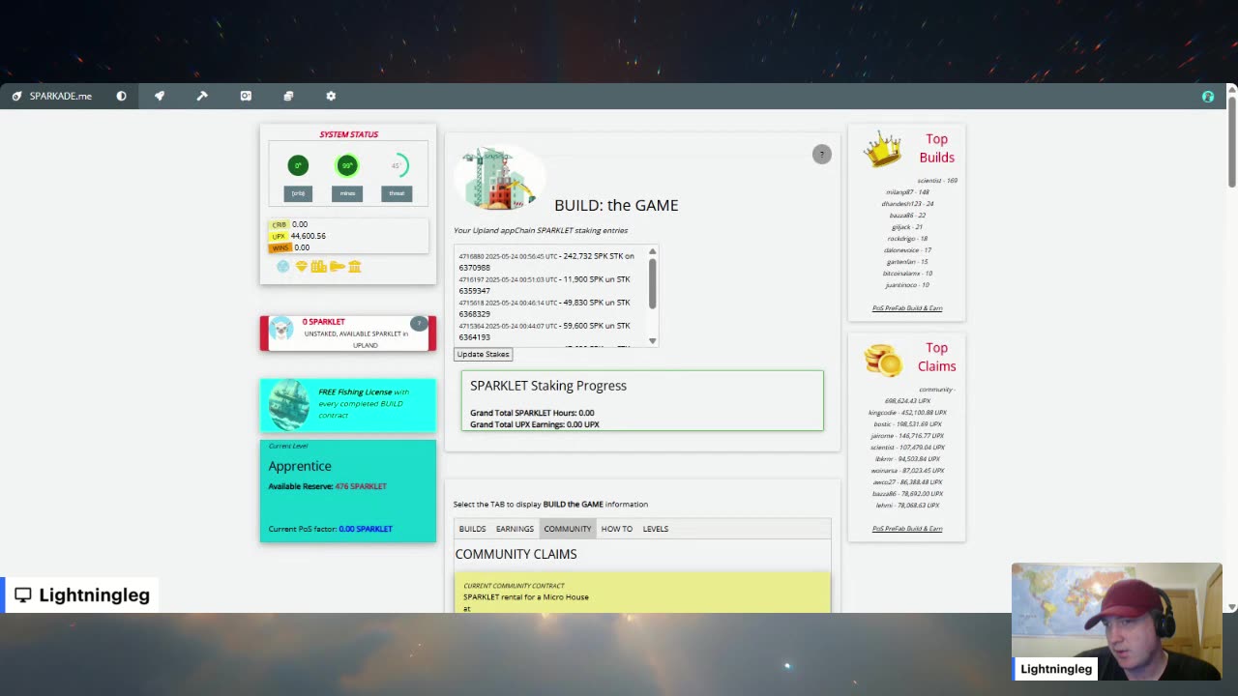Open the FREE Fishing License banner
Image resolution: width=1238 pixels, height=696 pixels.
click(x=348, y=404)
